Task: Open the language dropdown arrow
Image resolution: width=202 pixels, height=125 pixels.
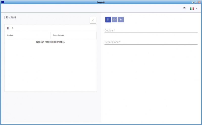Action: (196, 8)
